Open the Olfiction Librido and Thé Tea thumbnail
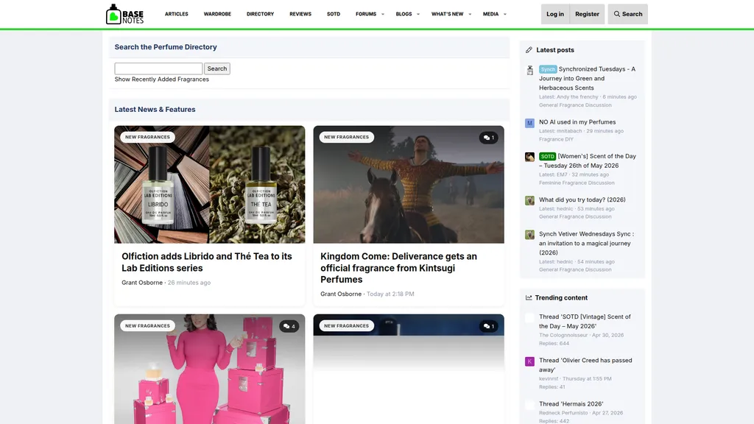Viewport: 754px width, 424px height. coord(210,185)
